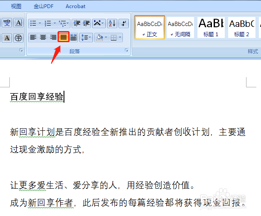The height and width of the screenshot is (216, 261).
Task: Open the line spacing dropdown
Action: click(x=86, y=37)
